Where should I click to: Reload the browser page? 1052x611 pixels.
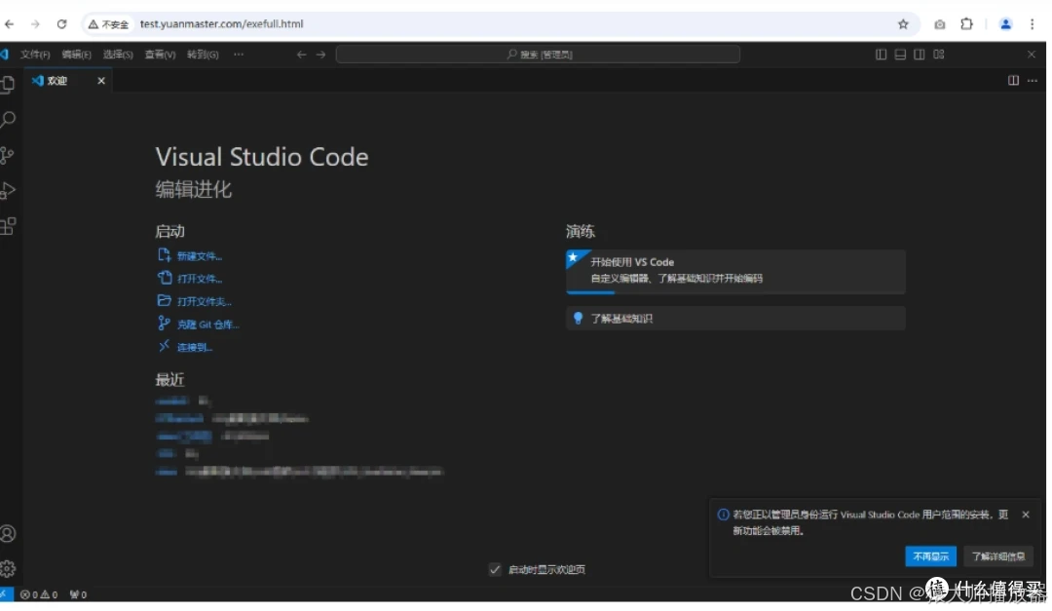point(61,24)
